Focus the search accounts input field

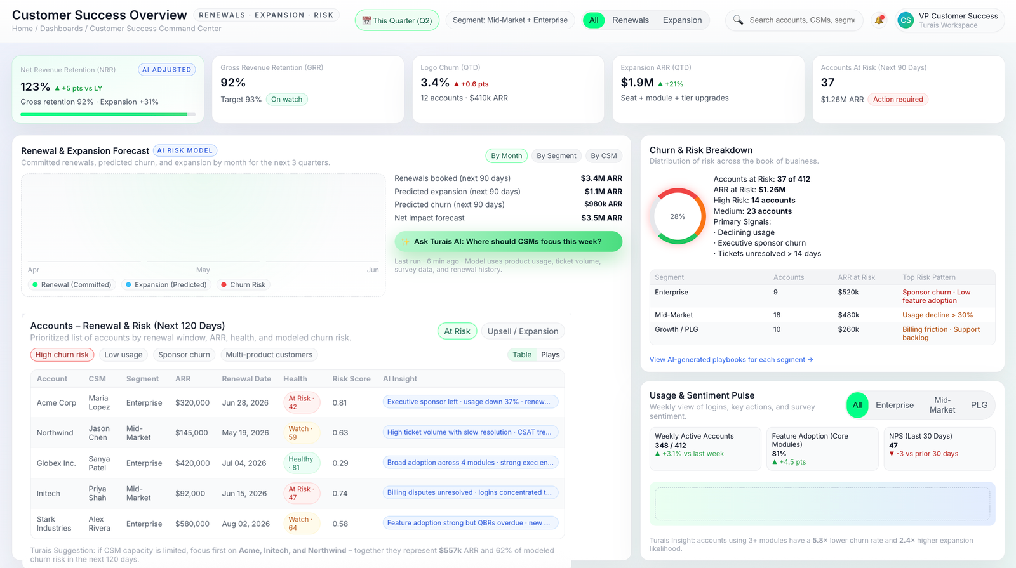click(x=802, y=20)
